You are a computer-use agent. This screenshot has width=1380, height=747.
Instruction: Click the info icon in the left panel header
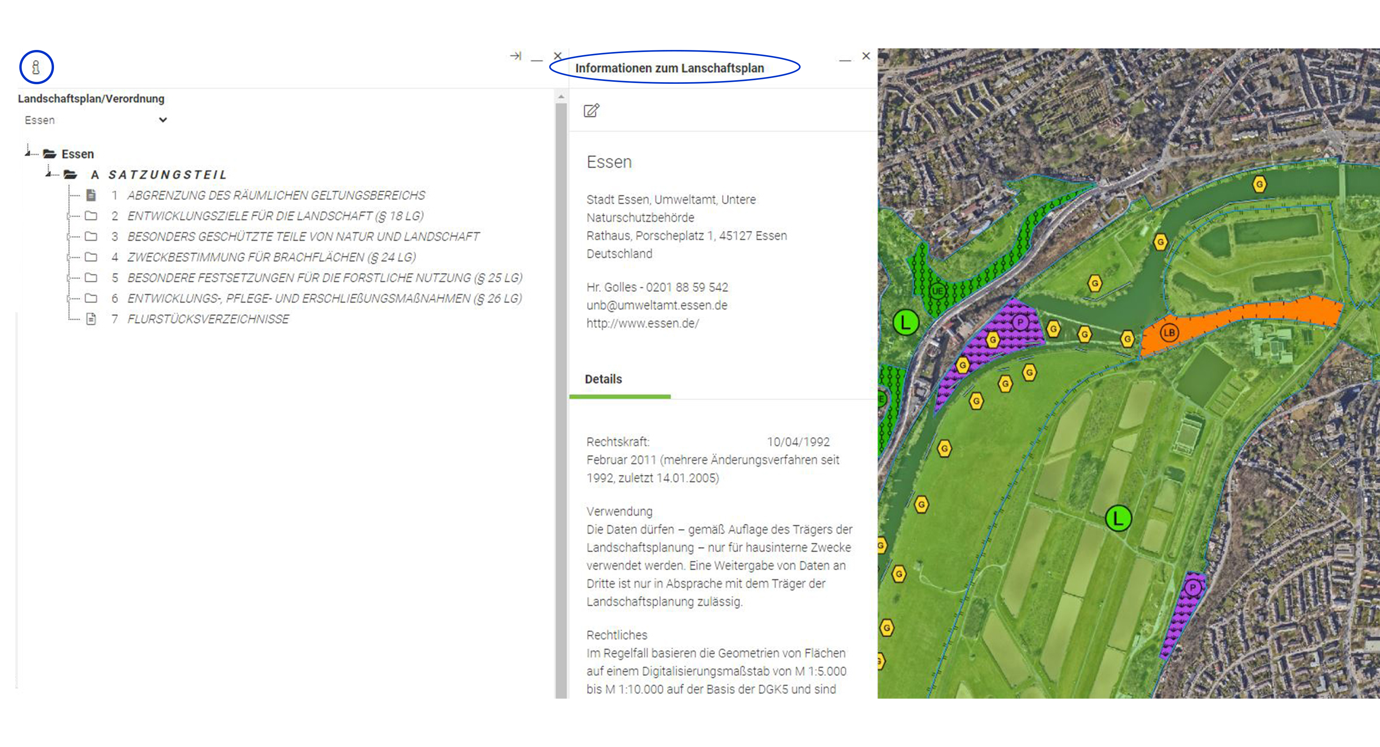tap(36, 68)
